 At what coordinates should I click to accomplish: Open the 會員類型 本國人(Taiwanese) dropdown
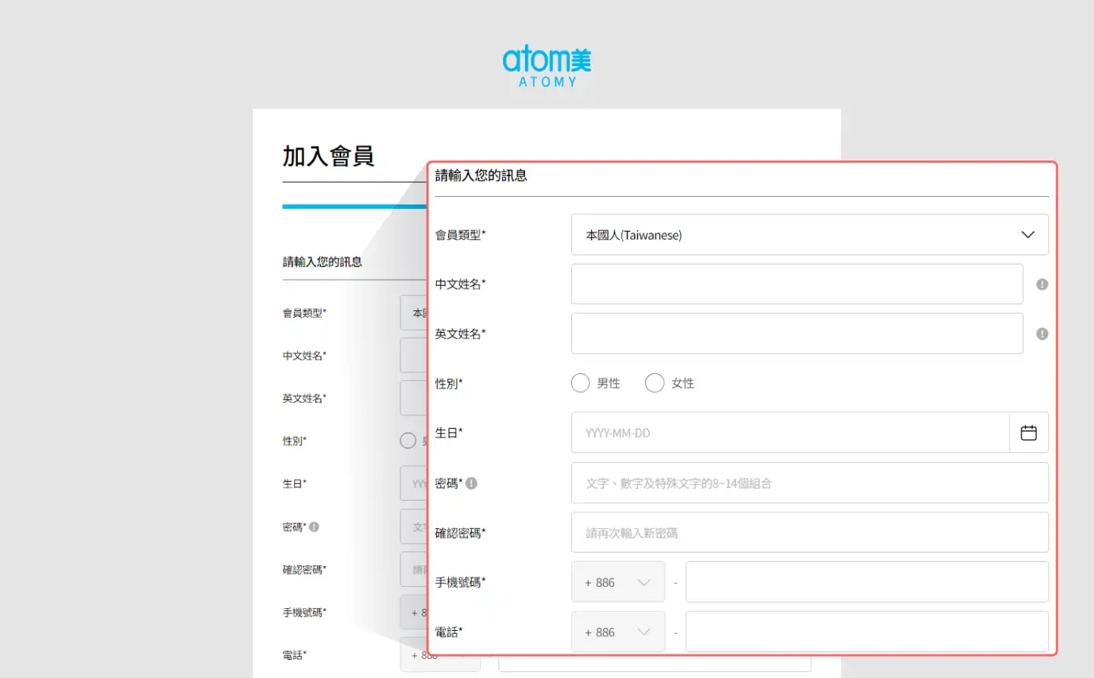tap(809, 235)
